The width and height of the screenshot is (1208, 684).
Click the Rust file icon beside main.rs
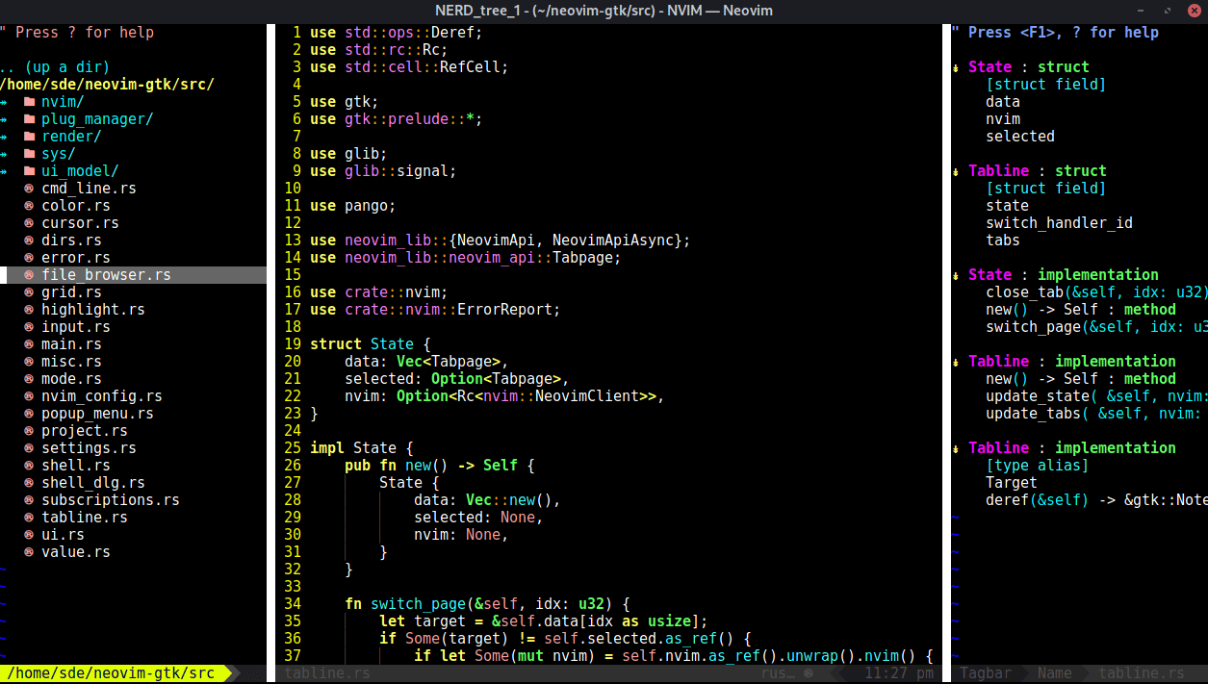pyautogui.click(x=29, y=344)
